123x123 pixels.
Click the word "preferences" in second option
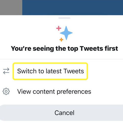74,92
